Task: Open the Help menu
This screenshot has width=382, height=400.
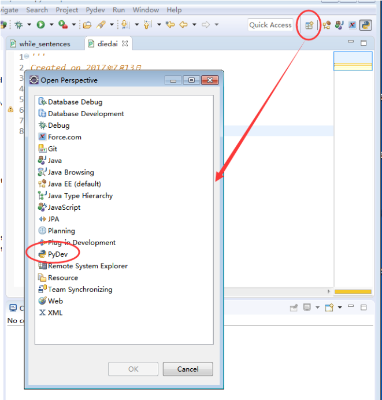Action: click(x=174, y=10)
